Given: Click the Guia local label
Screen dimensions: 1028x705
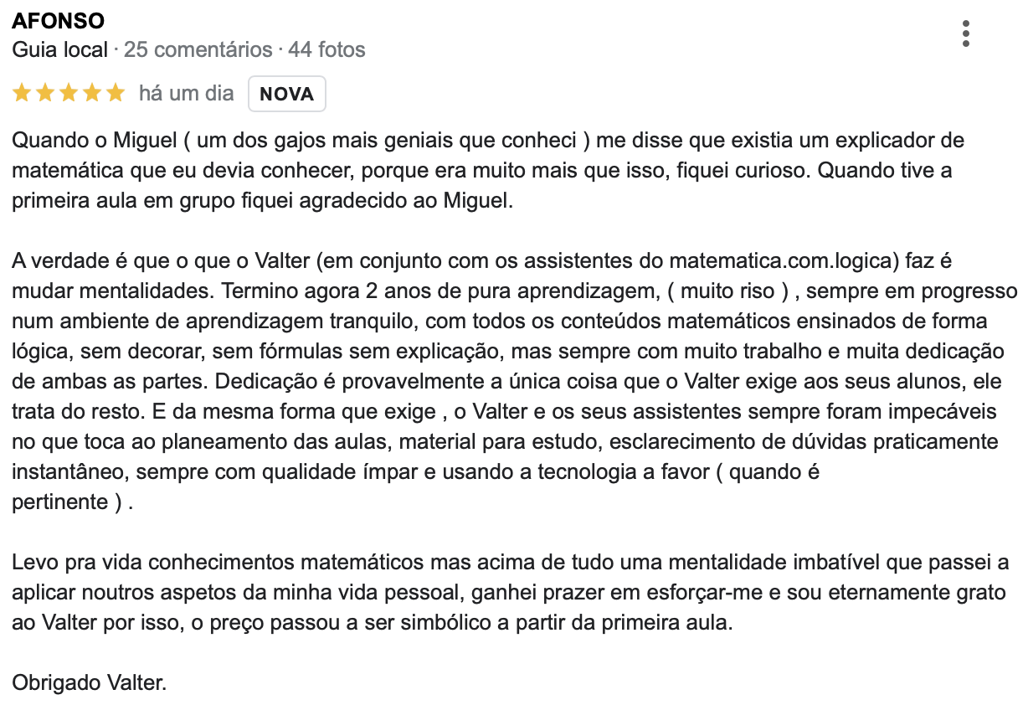Looking at the screenshot, I should click(60, 50).
